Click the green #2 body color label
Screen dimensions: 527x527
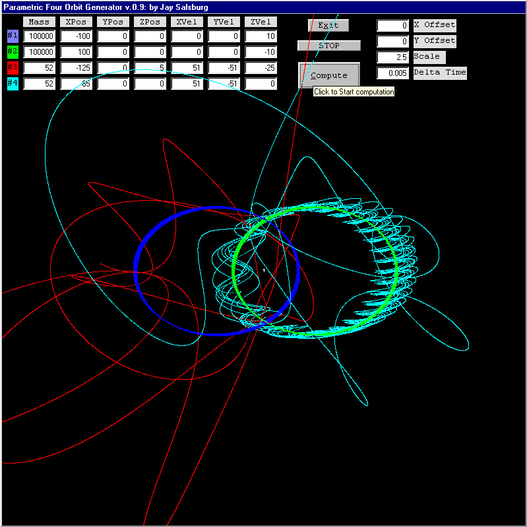tap(13, 52)
